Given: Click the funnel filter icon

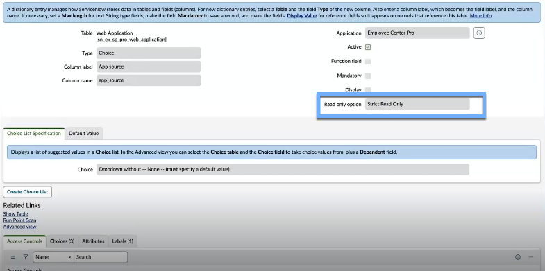Looking at the screenshot, I should tap(26, 257).
